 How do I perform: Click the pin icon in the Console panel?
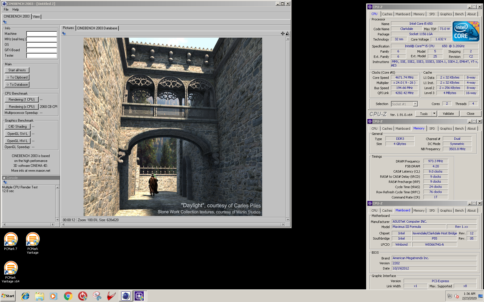tap(5, 182)
